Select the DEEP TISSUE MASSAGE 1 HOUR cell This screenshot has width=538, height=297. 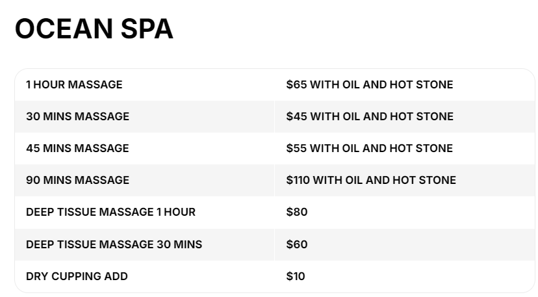pyautogui.click(x=110, y=212)
